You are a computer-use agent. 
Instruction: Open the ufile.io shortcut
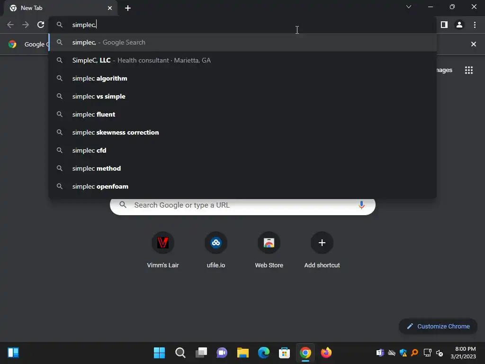pyautogui.click(x=216, y=250)
